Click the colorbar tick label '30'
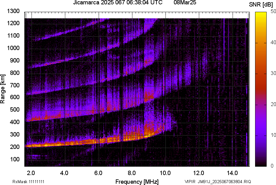 click(x=274, y=73)
